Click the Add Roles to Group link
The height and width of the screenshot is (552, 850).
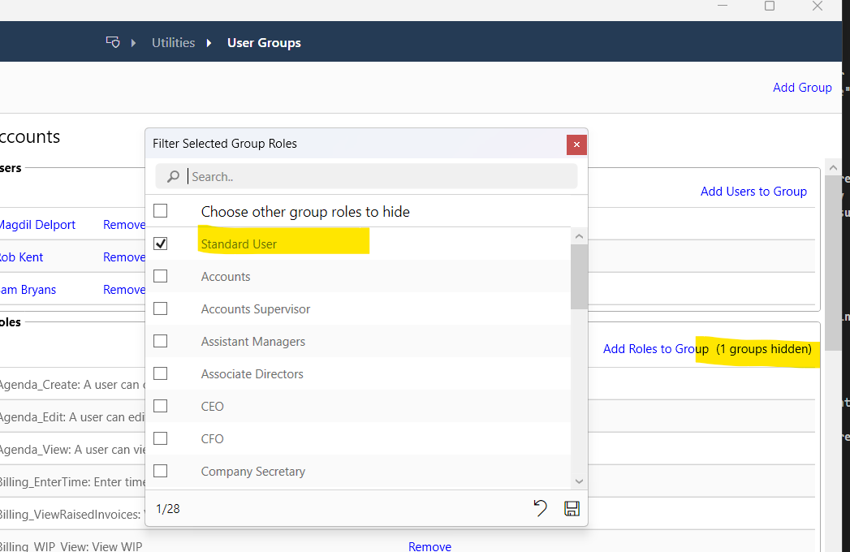point(656,349)
